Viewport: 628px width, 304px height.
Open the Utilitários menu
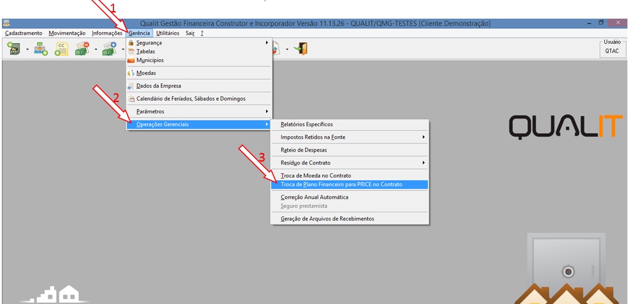pyautogui.click(x=168, y=33)
